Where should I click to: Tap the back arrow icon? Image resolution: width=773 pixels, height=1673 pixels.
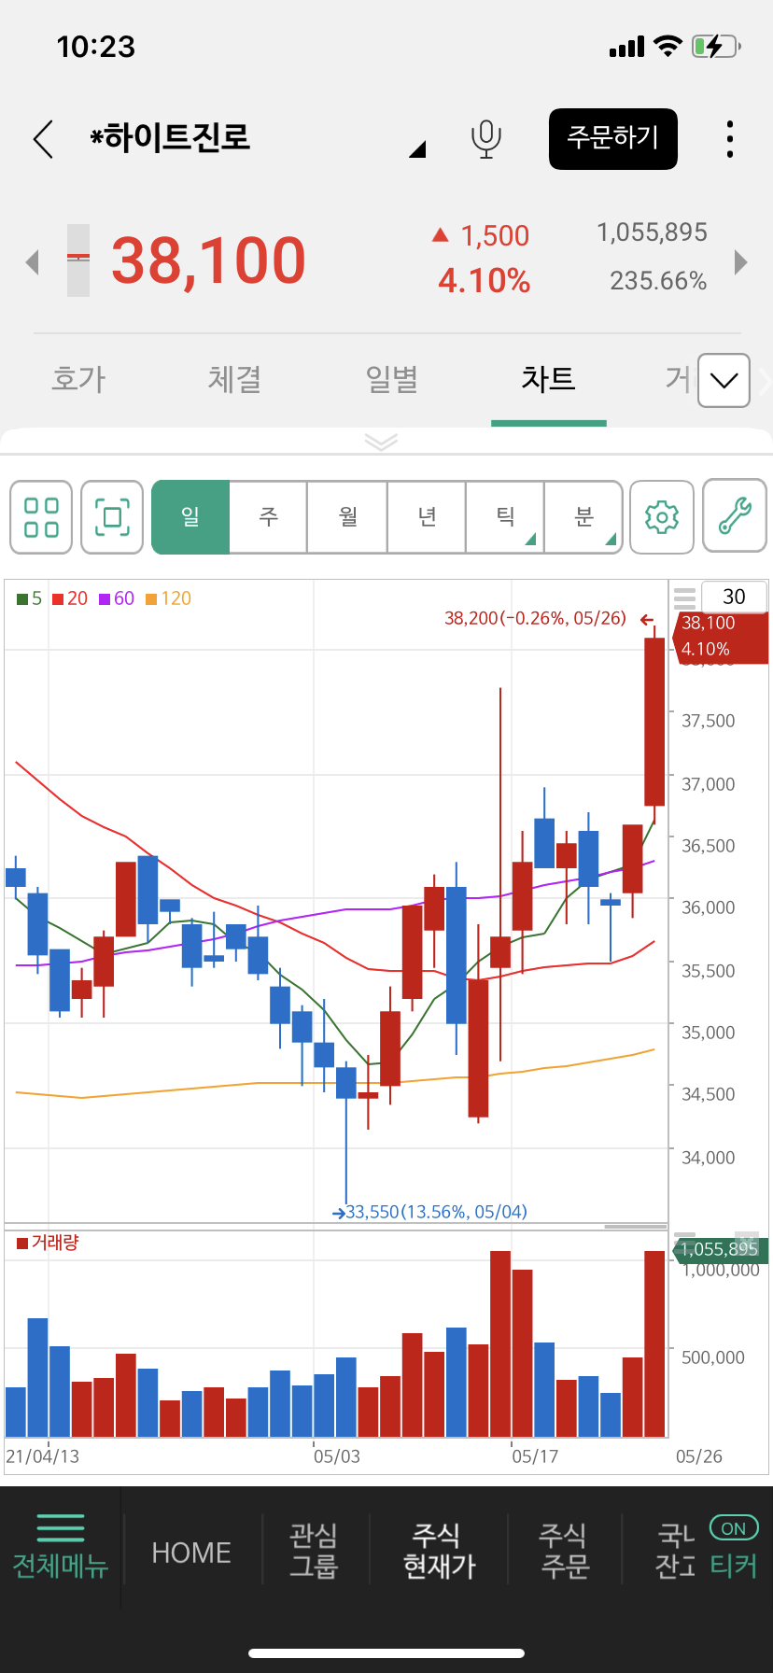click(x=44, y=139)
